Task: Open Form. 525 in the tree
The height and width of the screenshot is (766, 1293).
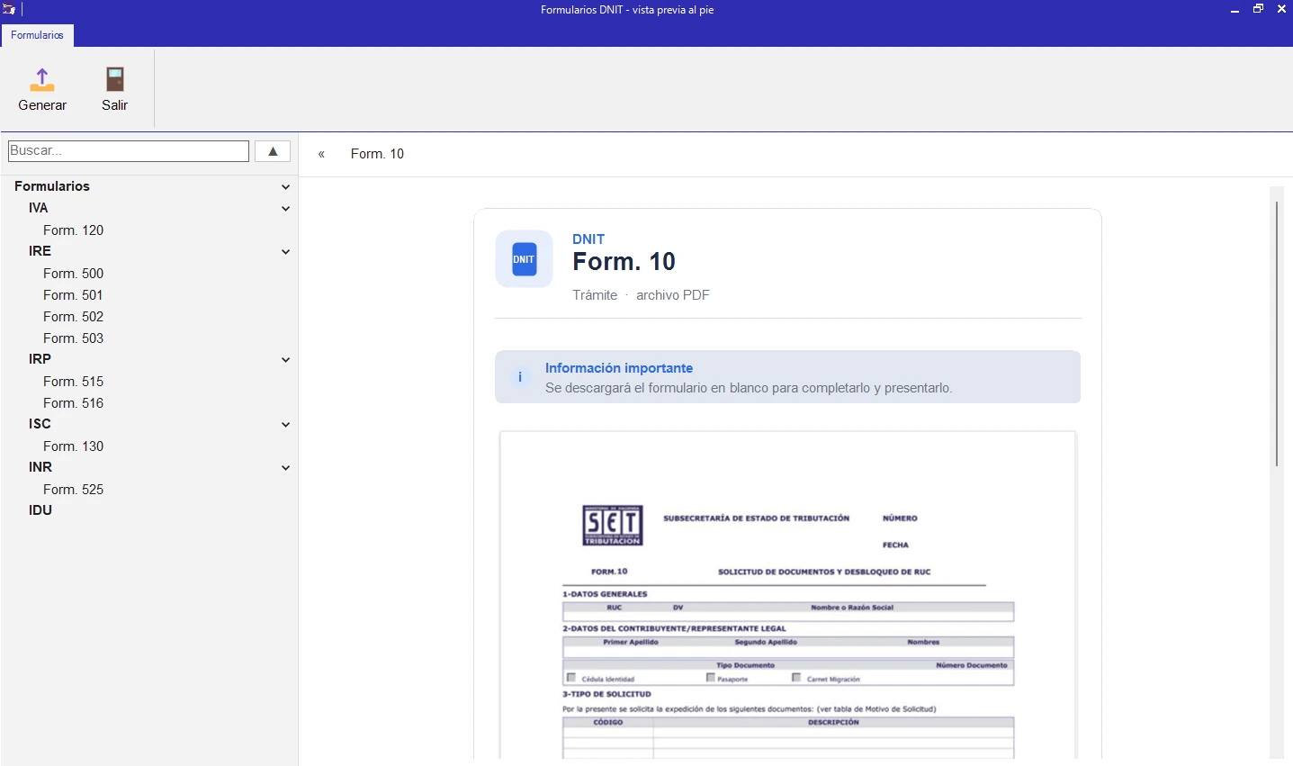Action: 74,490
